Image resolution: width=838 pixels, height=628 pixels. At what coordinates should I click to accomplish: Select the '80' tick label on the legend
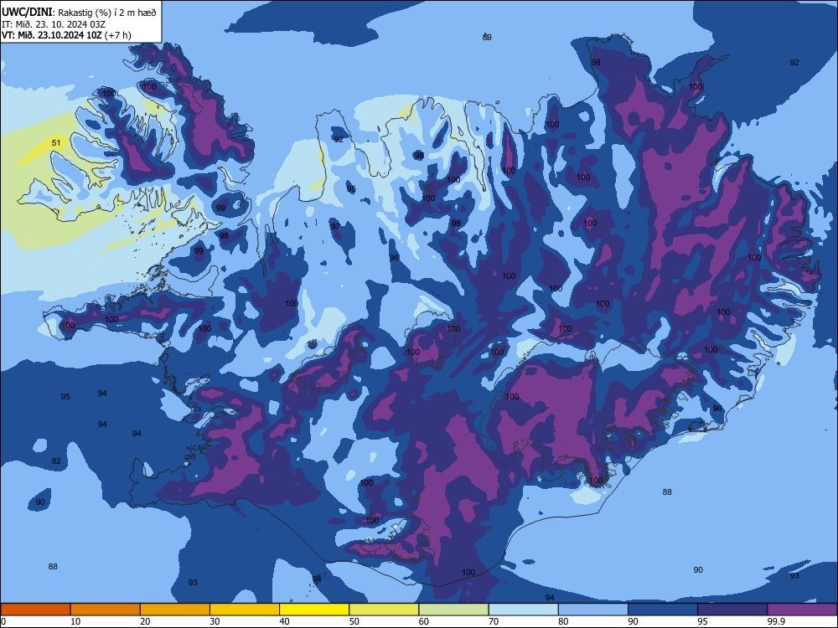click(563, 621)
